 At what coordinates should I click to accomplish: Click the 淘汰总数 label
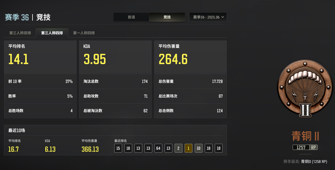click(x=91, y=81)
